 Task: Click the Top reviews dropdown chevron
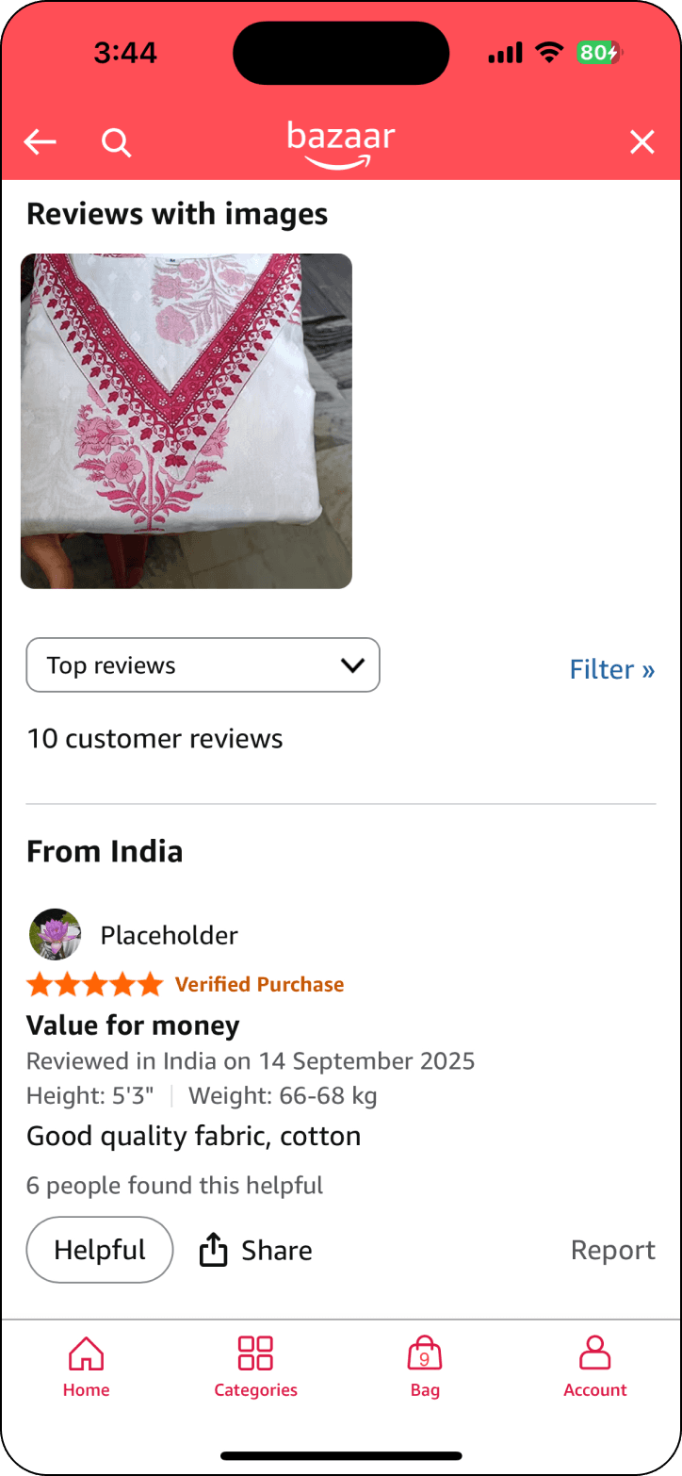click(x=352, y=665)
